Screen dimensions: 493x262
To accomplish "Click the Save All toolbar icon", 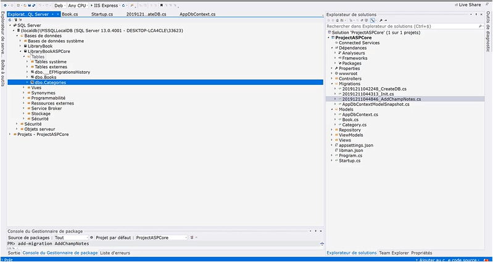I will point(34,6).
